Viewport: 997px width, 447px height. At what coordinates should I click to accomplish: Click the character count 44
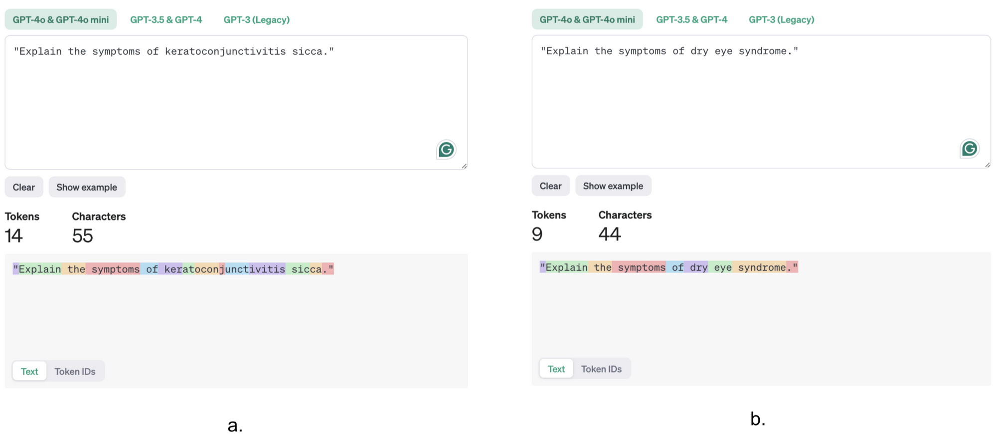(x=610, y=234)
